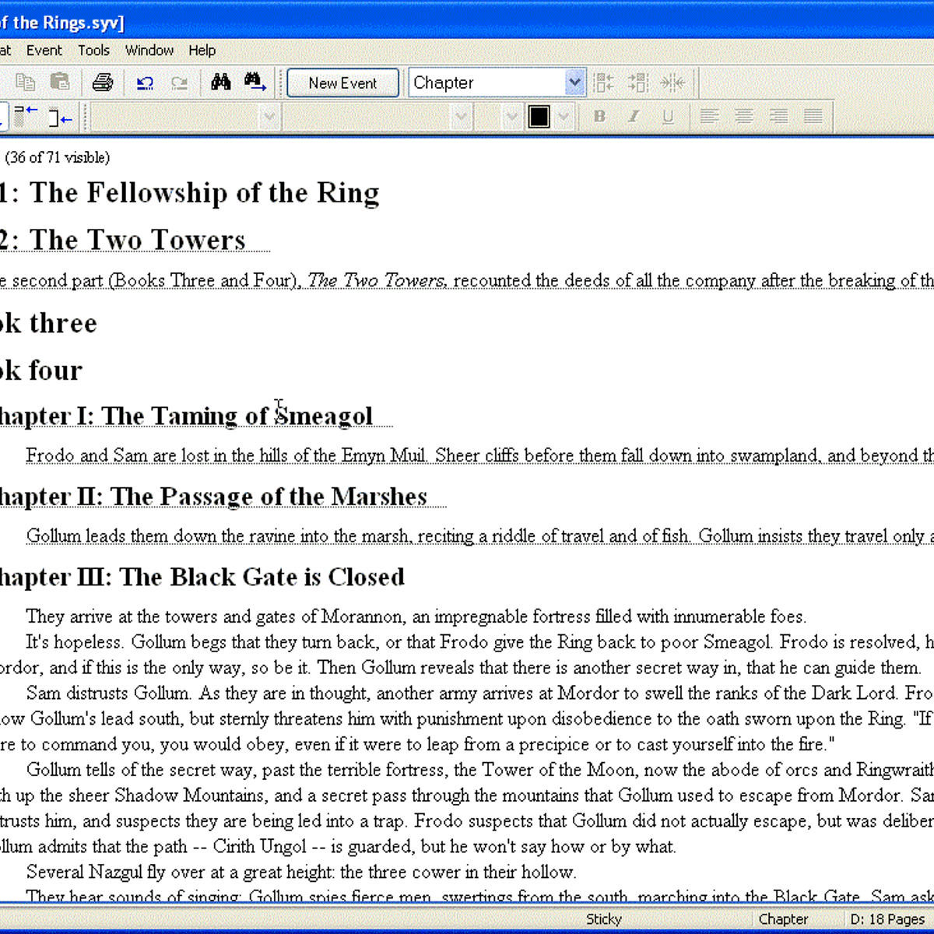Click the "Book three" heading
The image size is (934, 934).
point(48,323)
